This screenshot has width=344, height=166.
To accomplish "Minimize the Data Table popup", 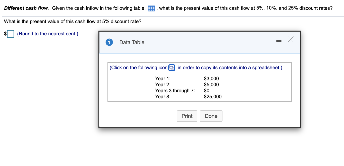I will pyautogui.click(x=278, y=41).
